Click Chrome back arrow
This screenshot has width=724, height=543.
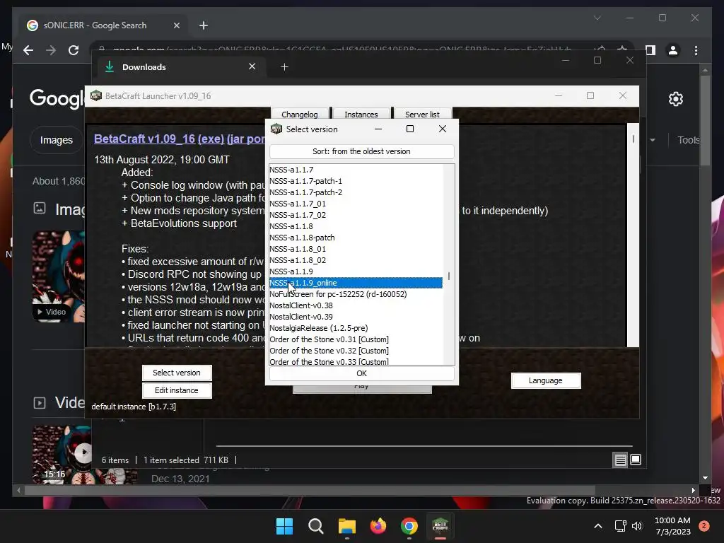[28, 50]
